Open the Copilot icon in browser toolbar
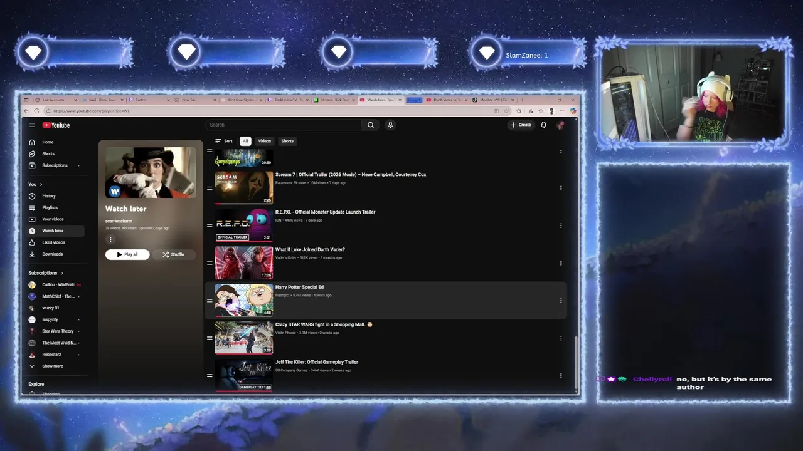This screenshot has width=803, height=451. point(573,111)
